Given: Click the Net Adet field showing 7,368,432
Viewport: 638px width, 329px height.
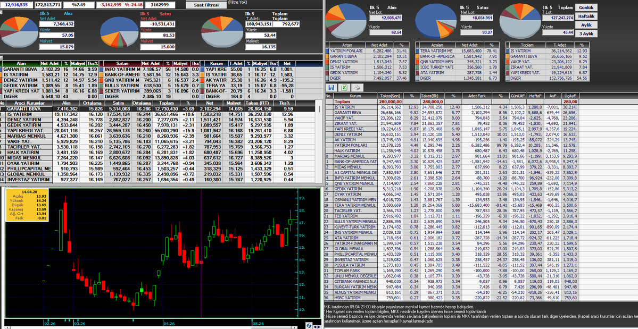Looking at the screenshot, I should click(57, 24).
